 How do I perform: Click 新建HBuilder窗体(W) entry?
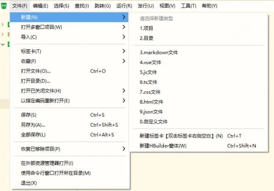(x=163, y=146)
